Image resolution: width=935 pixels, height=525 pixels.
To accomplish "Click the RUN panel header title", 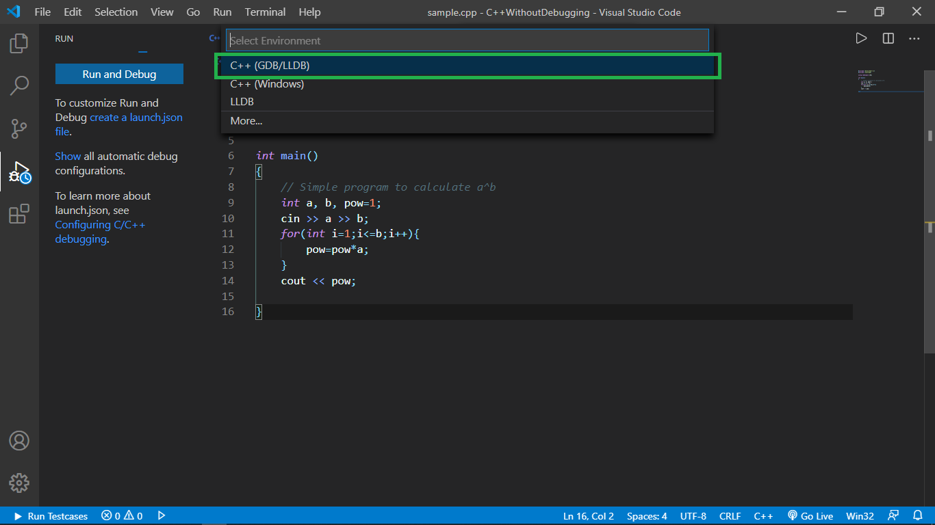I will [x=64, y=39].
